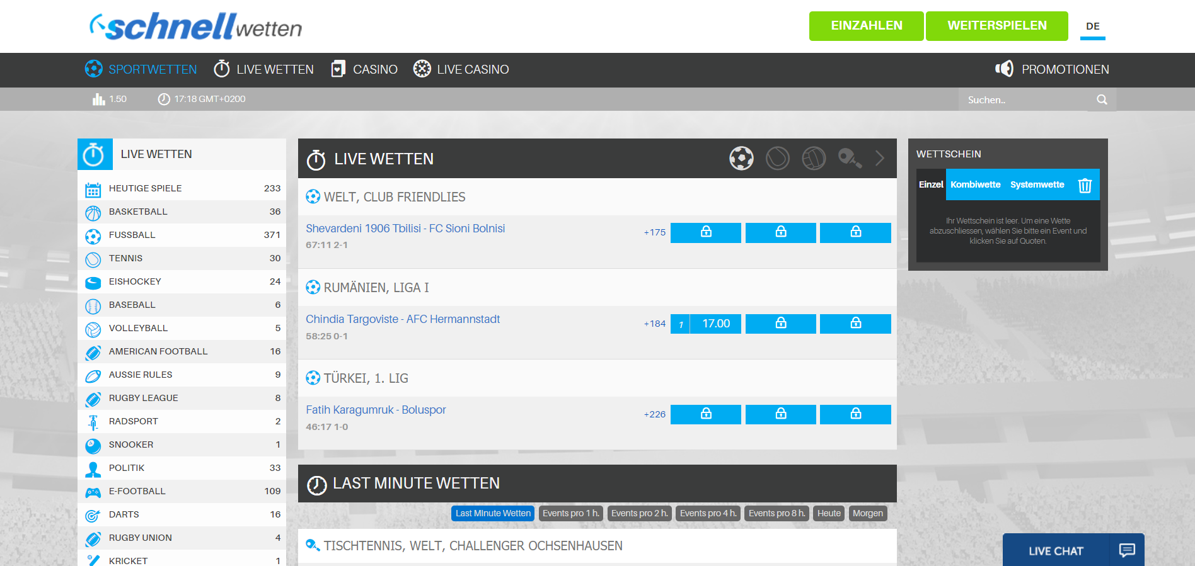The width and height of the screenshot is (1195, 566).
Task: Click the next arrow in Live Wetten header
Action: [880, 158]
